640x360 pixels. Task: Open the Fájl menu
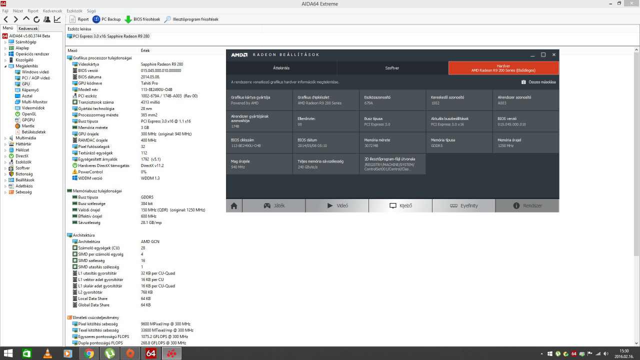point(5,10)
